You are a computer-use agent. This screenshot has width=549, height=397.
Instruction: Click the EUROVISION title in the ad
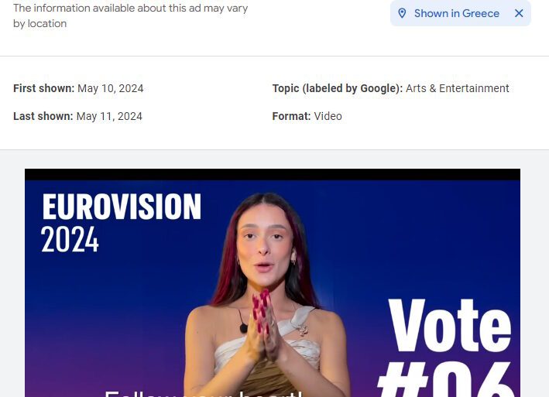point(122,207)
